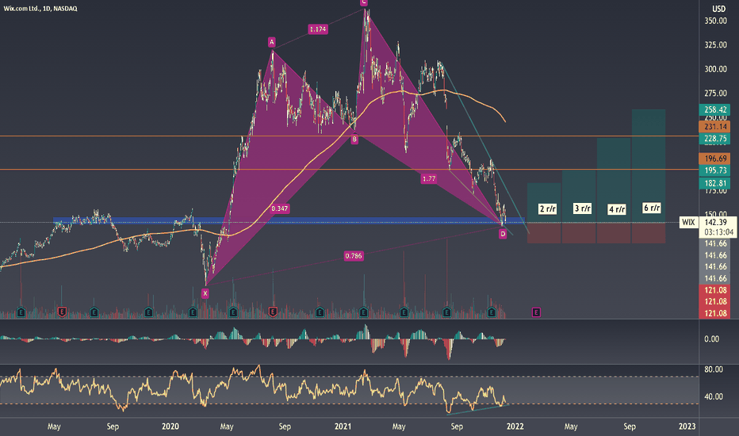Click 2023 on the time axis
Image resolution: width=739 pixels, height=436 pixels.
(x=687, y=426)
